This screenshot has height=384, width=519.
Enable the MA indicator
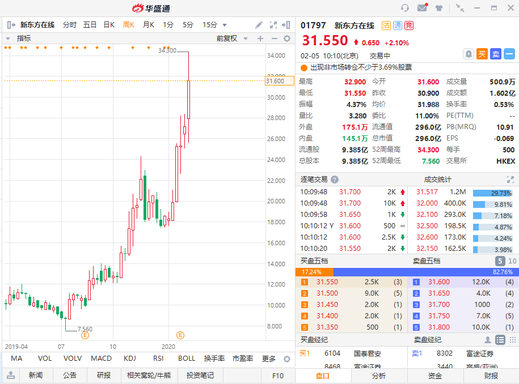coord(16,359)
